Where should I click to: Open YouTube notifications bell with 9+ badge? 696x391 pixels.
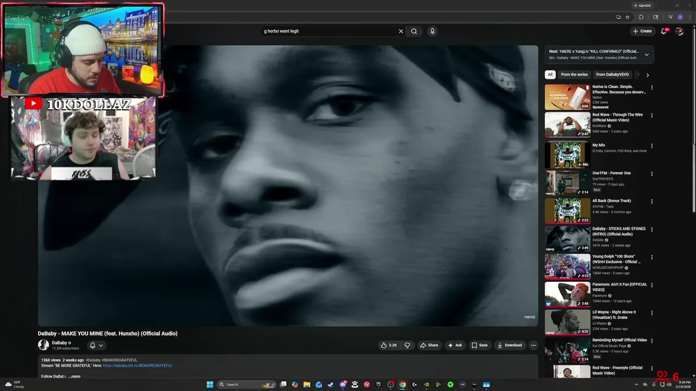(x=664, y=31)
